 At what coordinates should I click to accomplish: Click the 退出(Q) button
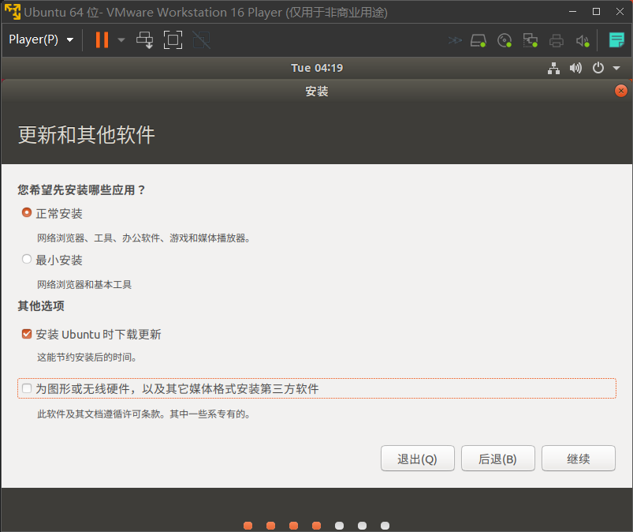(417, 459)
